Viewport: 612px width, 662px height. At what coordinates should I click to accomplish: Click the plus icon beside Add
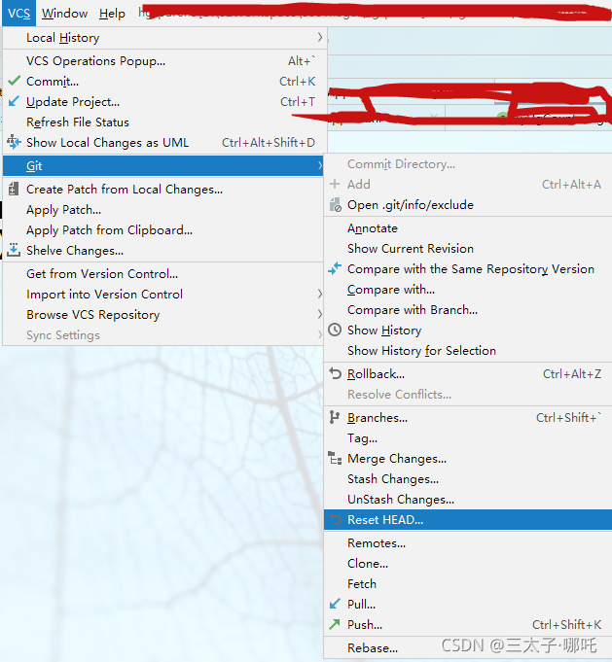tap(335, 184)
